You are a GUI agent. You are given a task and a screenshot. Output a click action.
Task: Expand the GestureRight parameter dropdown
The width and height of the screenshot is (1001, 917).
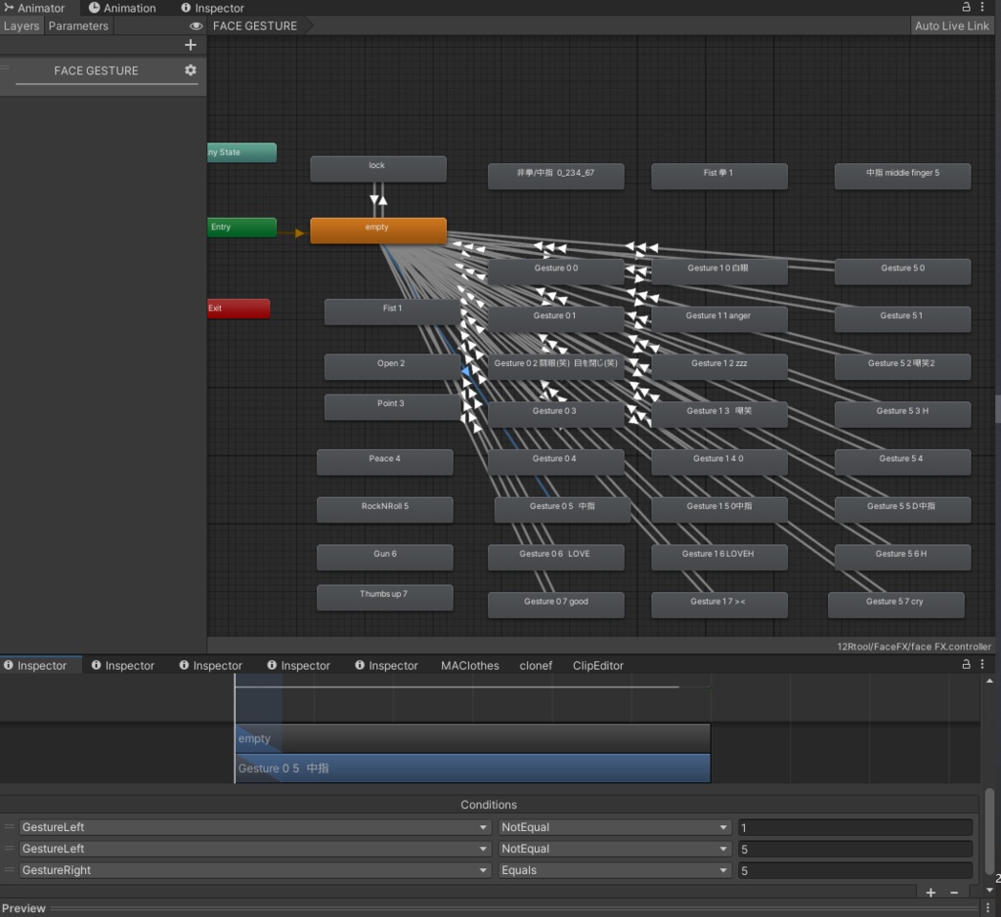tap(254, 870)
